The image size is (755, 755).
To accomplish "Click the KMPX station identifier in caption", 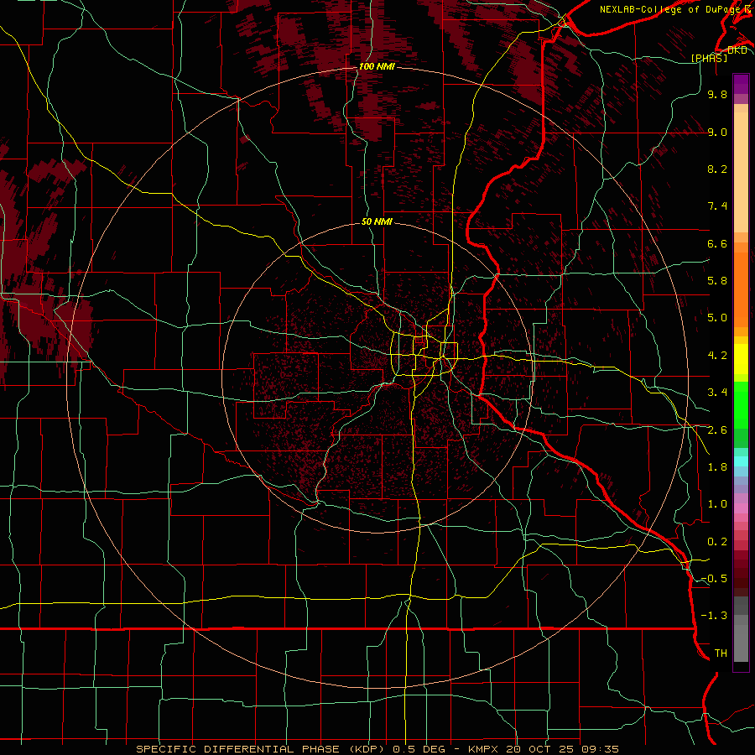I will (485, 749).
